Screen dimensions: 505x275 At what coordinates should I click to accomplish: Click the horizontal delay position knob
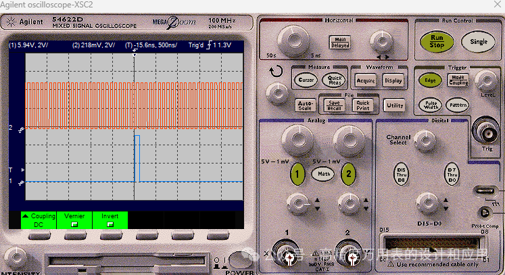381,41
